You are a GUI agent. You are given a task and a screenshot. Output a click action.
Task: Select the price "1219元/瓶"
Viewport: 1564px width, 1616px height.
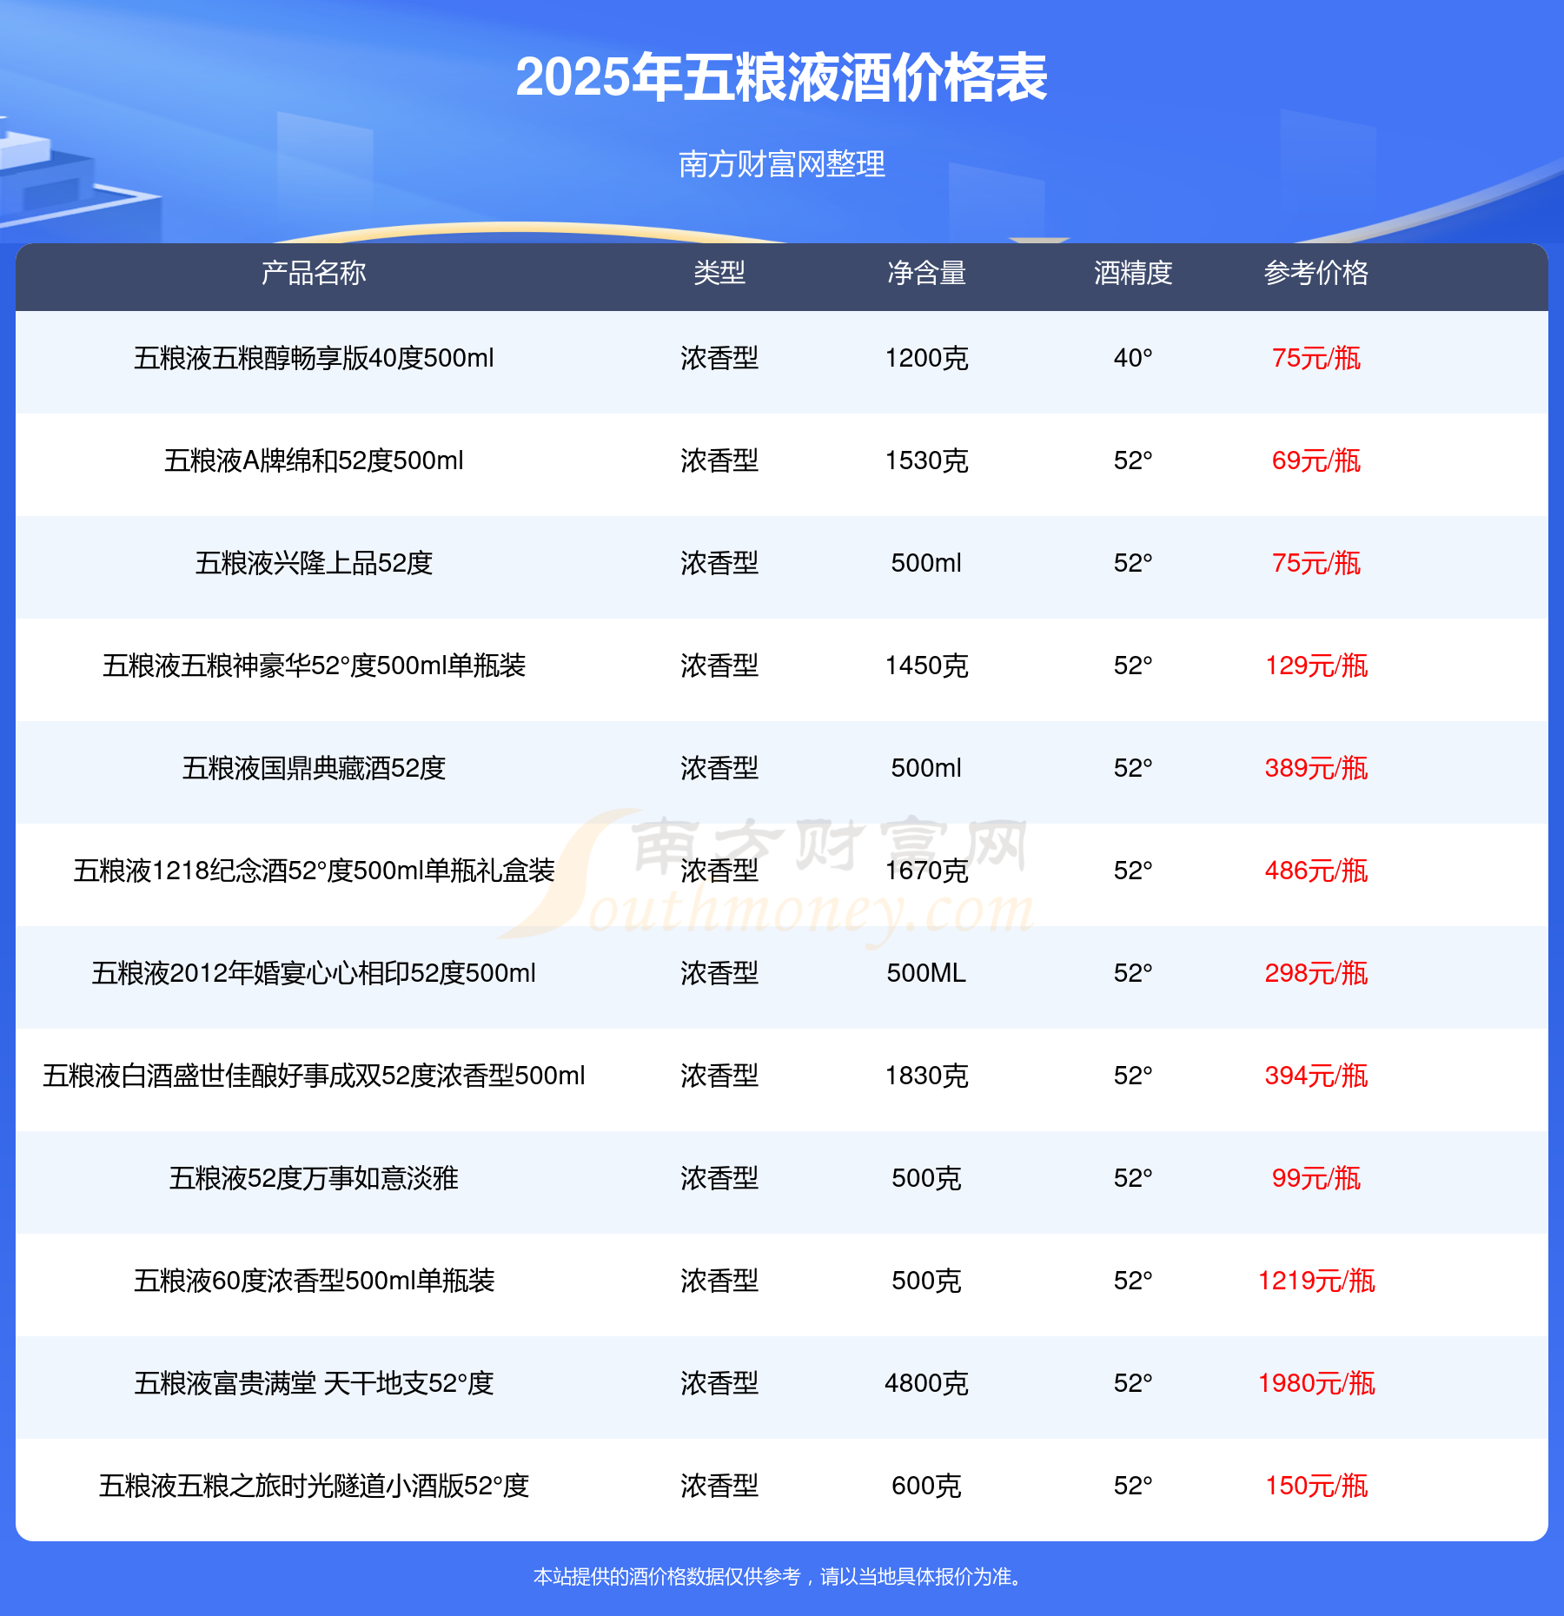1316,1281
